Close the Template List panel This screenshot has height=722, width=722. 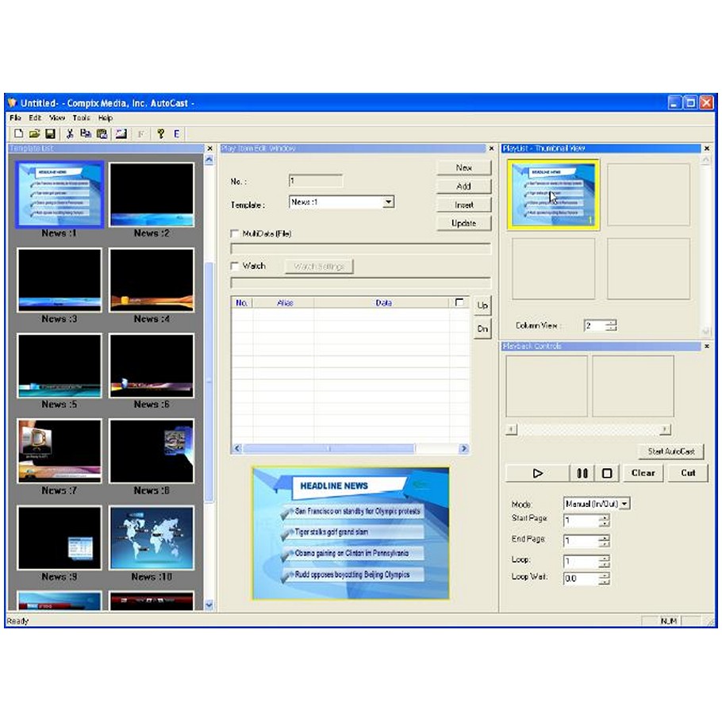210,148
